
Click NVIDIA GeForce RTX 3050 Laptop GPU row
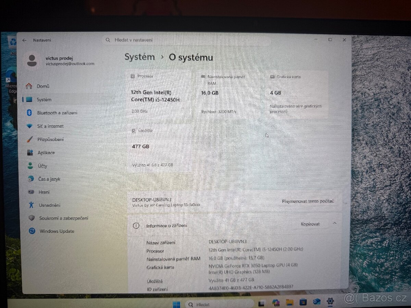[x=253, y=265]
